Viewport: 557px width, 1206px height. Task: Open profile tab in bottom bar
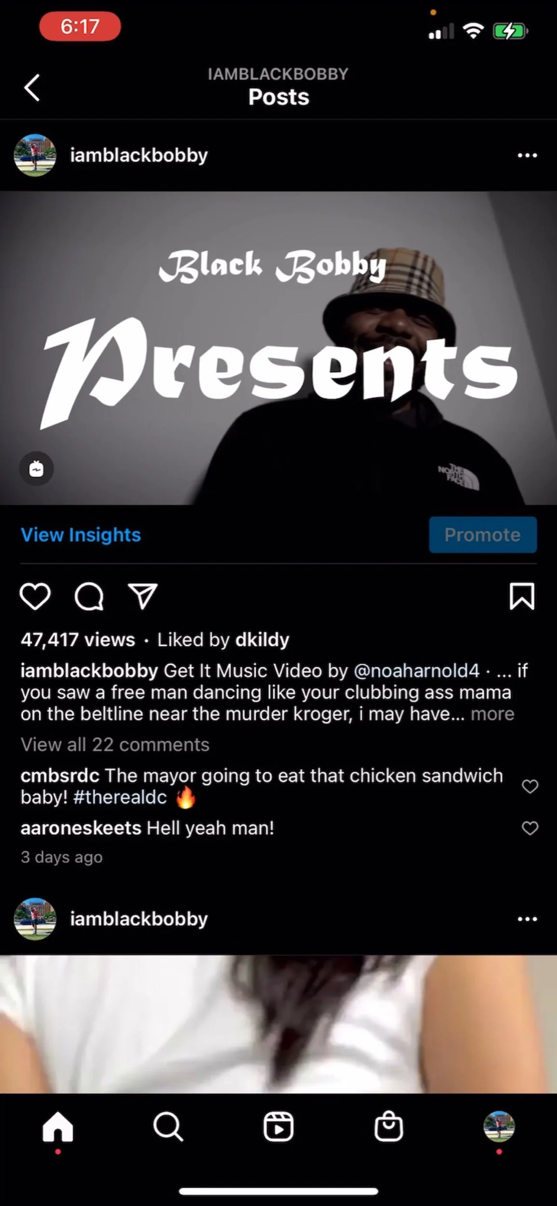coord(499,1126)
